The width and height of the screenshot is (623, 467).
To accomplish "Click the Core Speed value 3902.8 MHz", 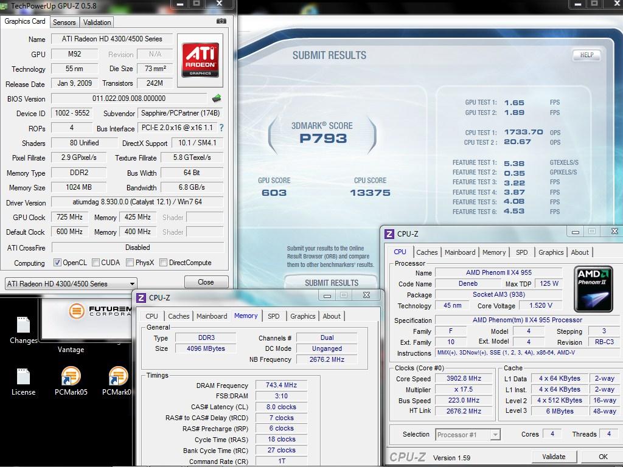I will pos(463,378).
